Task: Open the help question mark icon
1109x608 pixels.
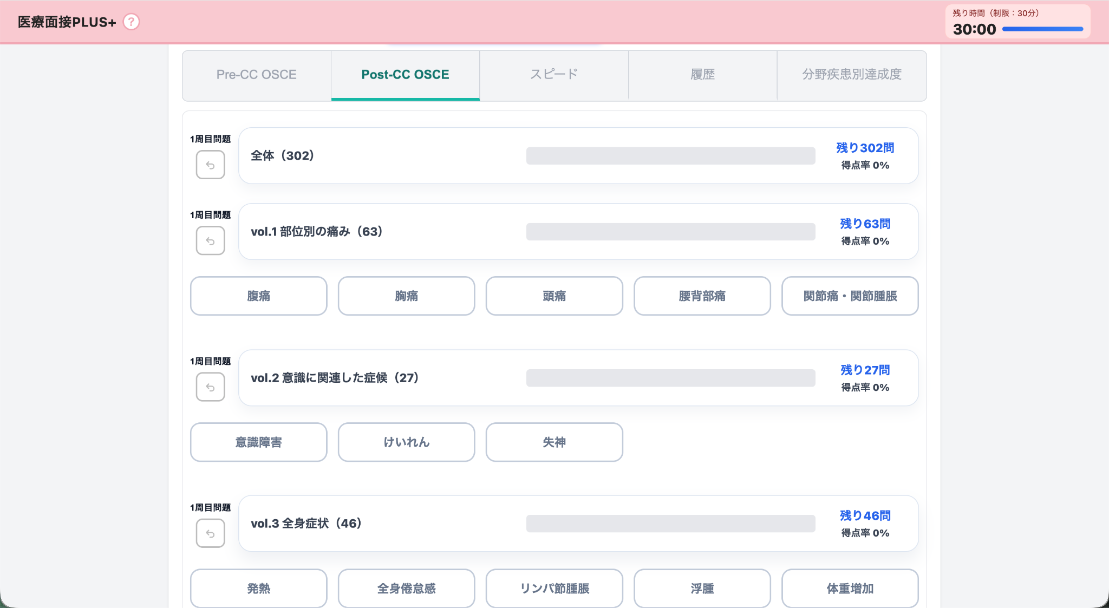Action: [x=131, y=22]
